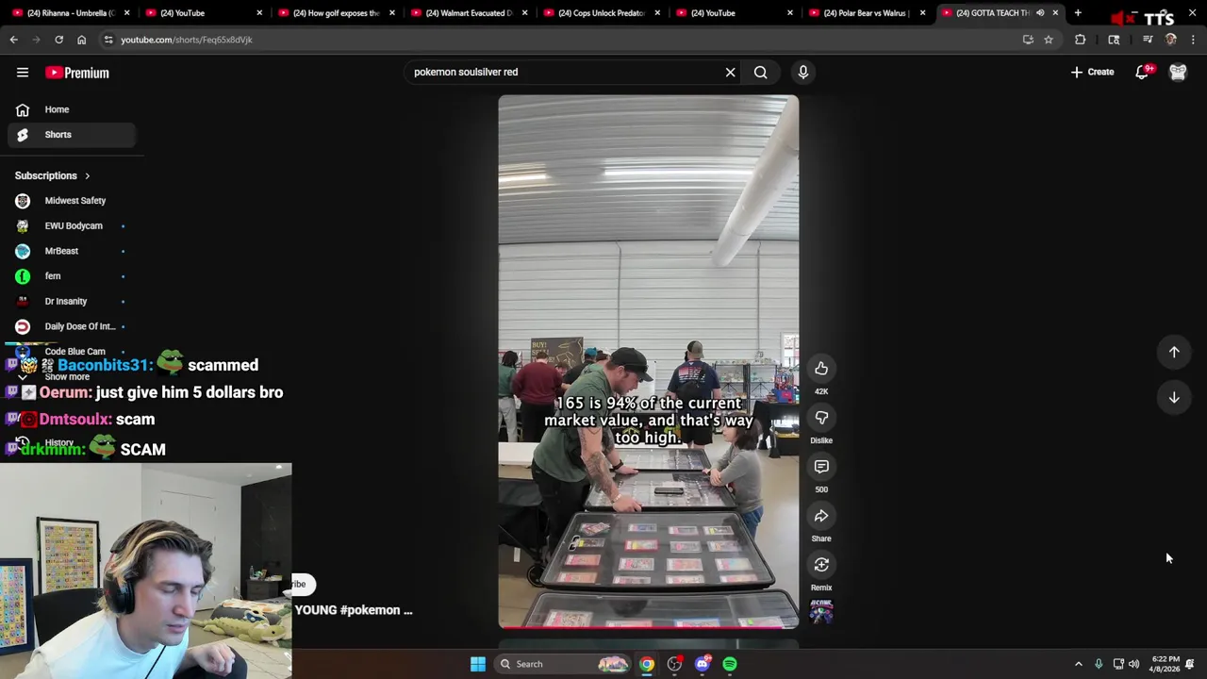
Task: Like the Short with the thumbs up
Action: tap(821, 369)
